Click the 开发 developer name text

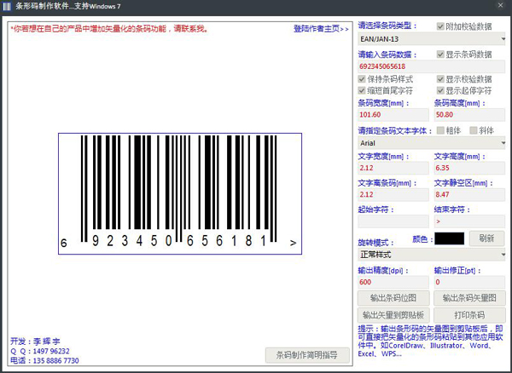[35, 341]
